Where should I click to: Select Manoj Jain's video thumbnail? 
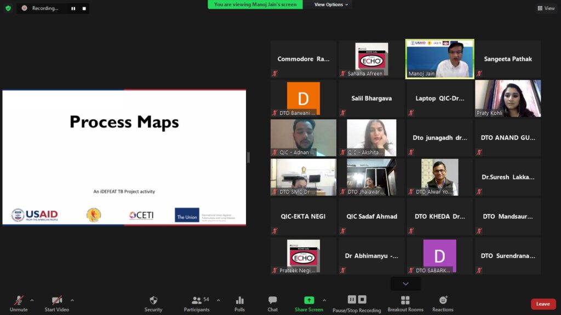point(439,59)
